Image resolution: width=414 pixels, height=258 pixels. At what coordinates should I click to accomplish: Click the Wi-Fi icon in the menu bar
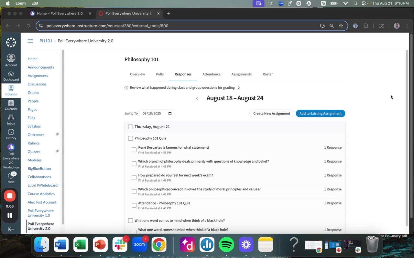click(345, 3)
